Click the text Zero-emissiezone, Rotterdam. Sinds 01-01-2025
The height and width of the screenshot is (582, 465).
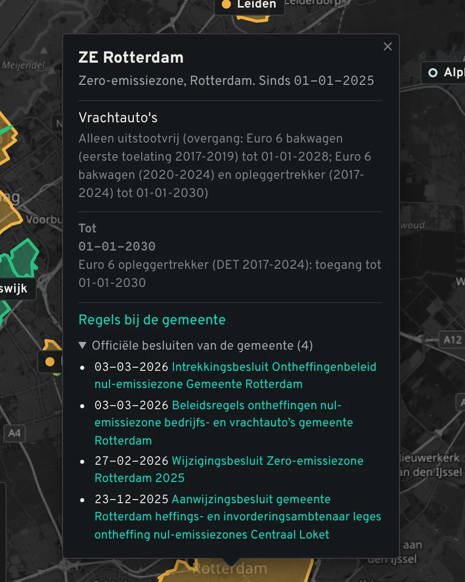click(226, 81)
